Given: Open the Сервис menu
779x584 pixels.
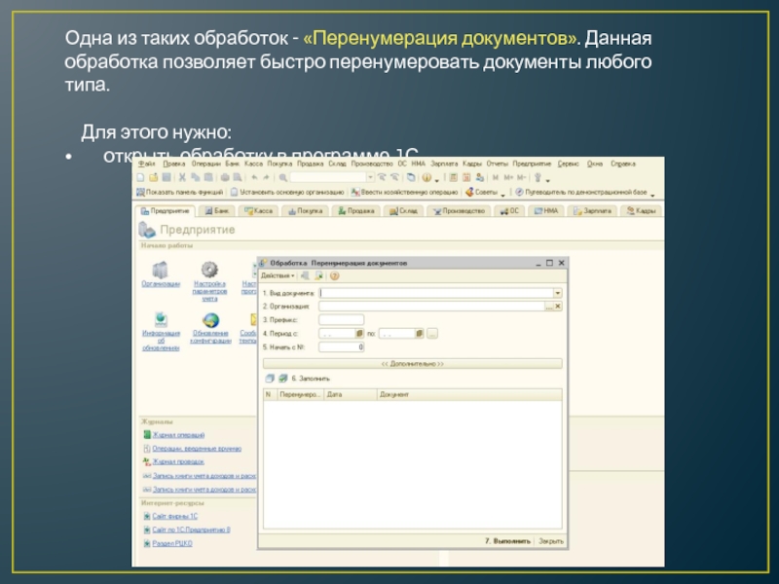Looking at the screenshot, I should [x=568, y=164].
